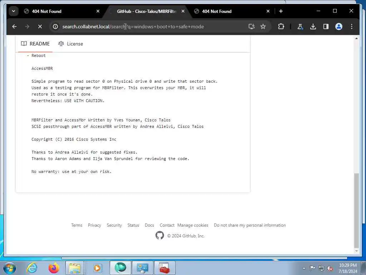Go back to the previous page

pyautogui.click(x=14, y=26)
